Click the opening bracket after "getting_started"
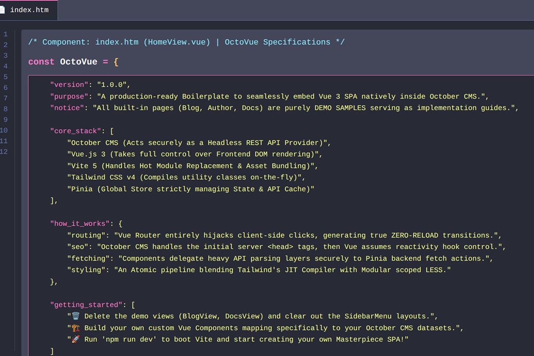Viewport: 534px width, 356px height. [133, 305]
